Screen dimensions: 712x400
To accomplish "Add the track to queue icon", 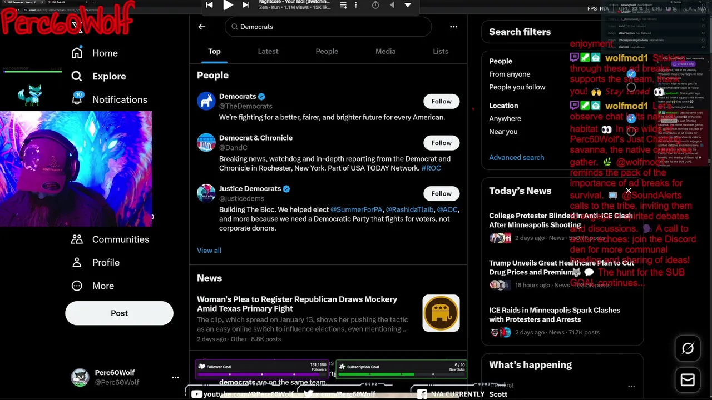I will tap(343, 5).
